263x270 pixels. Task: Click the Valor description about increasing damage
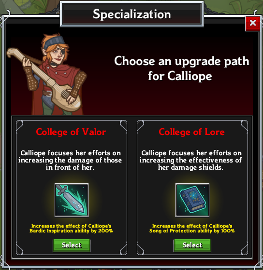click(x=70, y=160)
